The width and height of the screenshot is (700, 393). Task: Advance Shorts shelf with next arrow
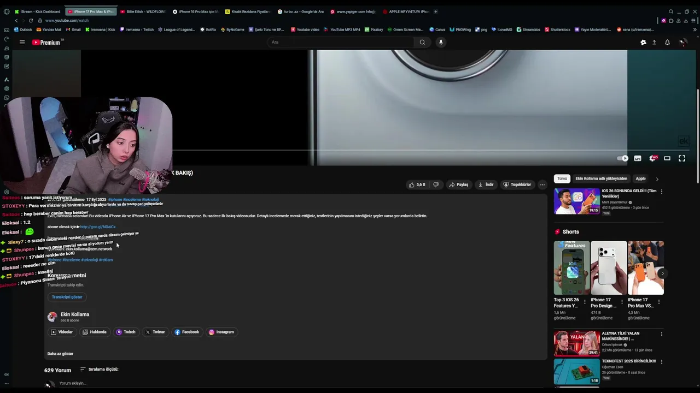tap(662, 273)
